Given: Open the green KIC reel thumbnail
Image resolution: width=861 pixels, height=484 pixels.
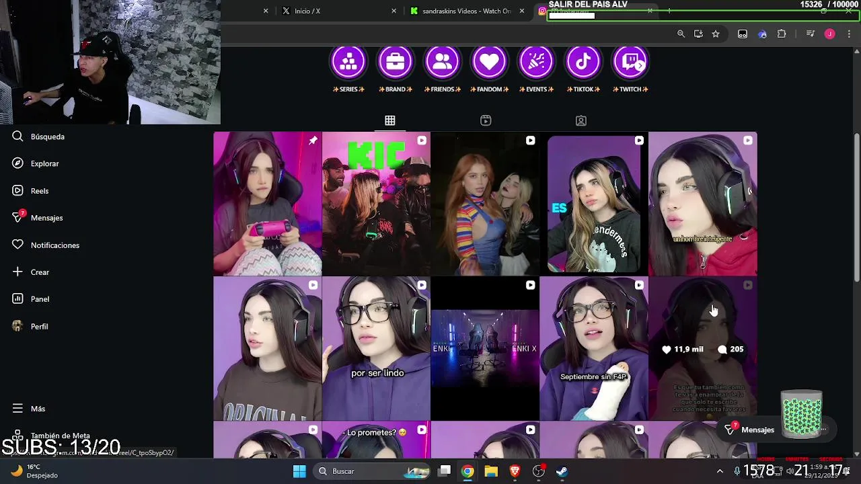Looking at the screenshot, I should 377,204.
